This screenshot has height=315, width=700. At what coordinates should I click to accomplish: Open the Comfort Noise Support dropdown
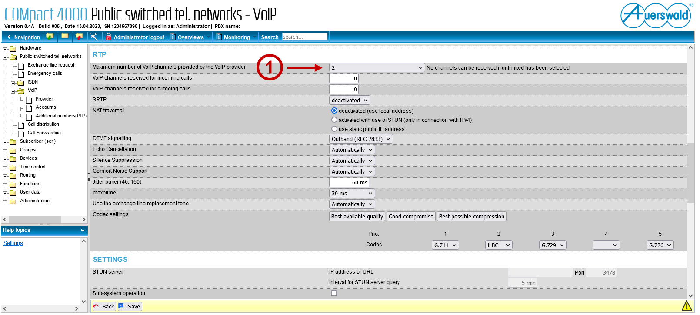tap(352, 171)
